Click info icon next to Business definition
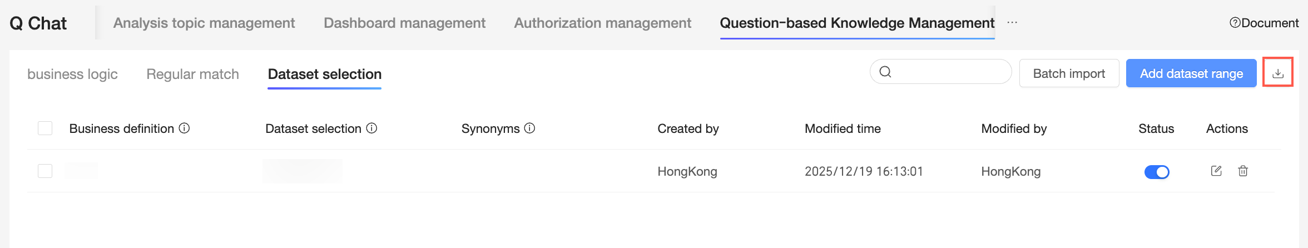The width and height of the screenshot is (1308, 248). tap(184, 128)
